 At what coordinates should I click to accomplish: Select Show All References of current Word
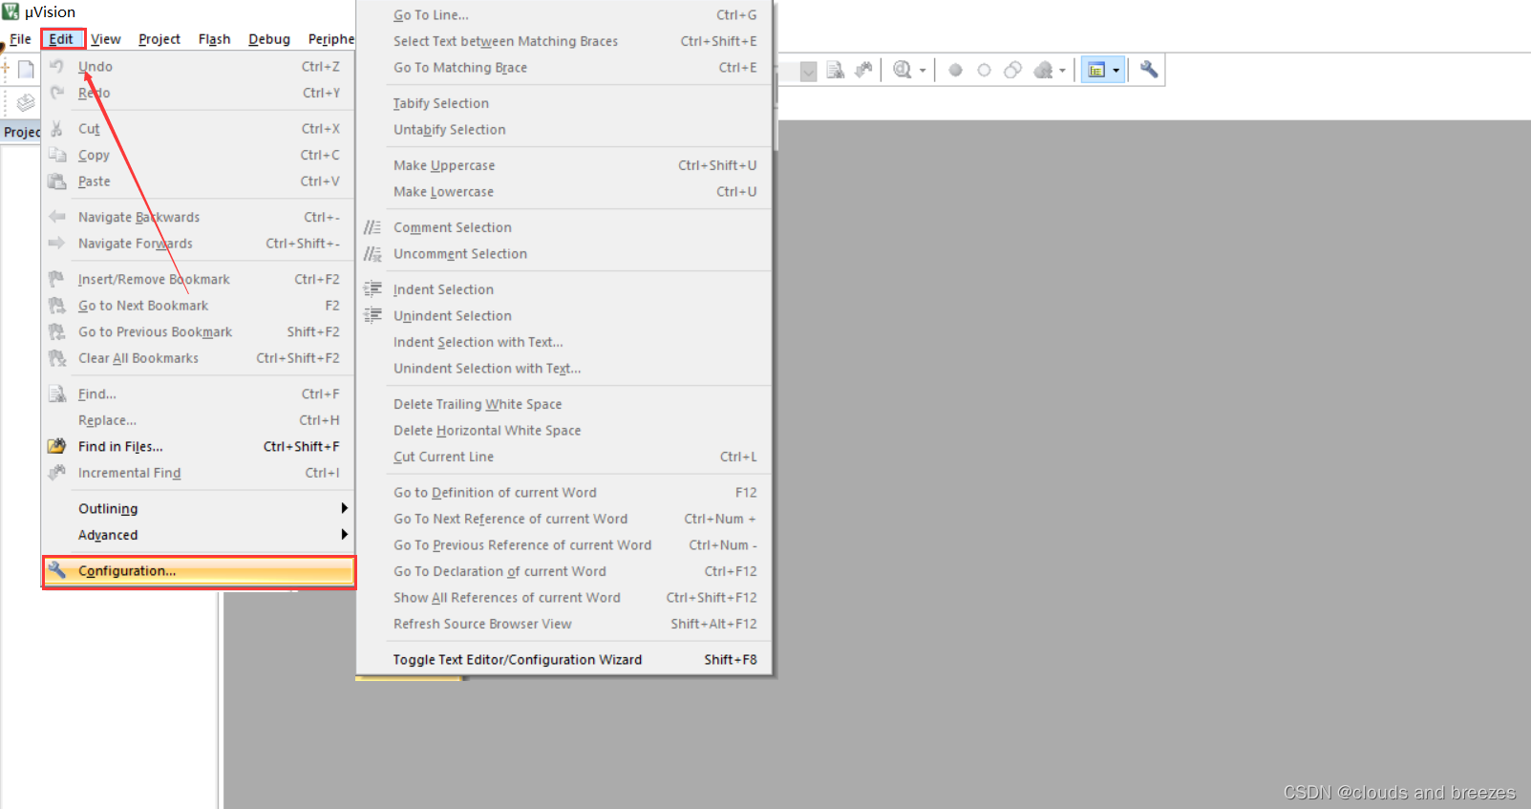564,597
